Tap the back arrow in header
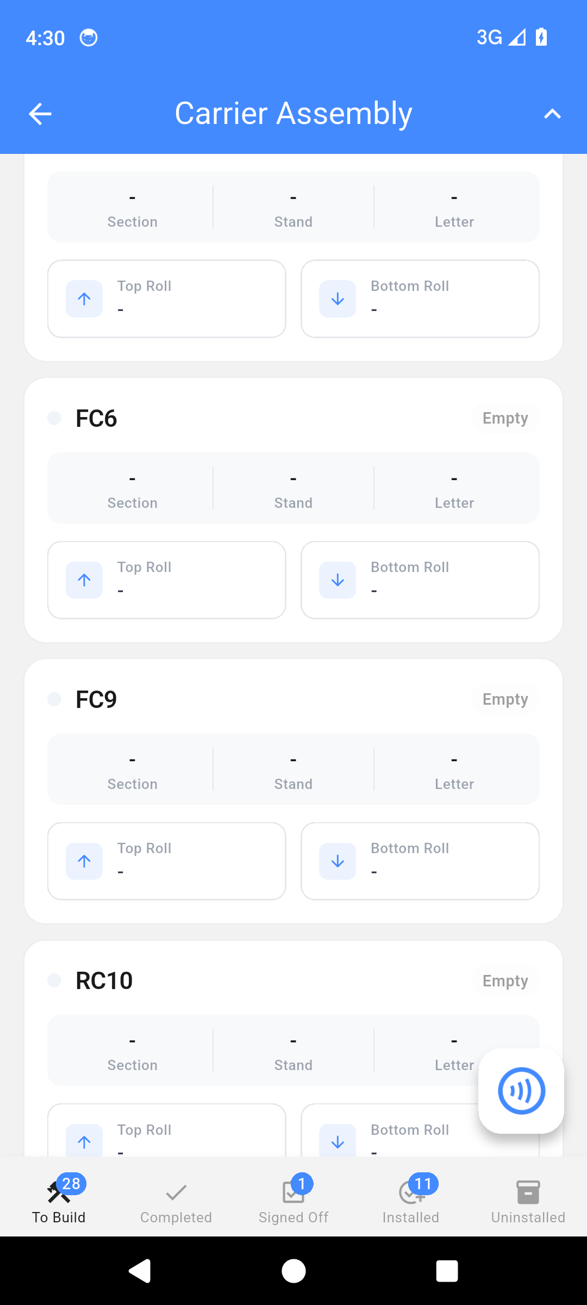Viewport: 587px width, 1305px height. click(40, 114)
